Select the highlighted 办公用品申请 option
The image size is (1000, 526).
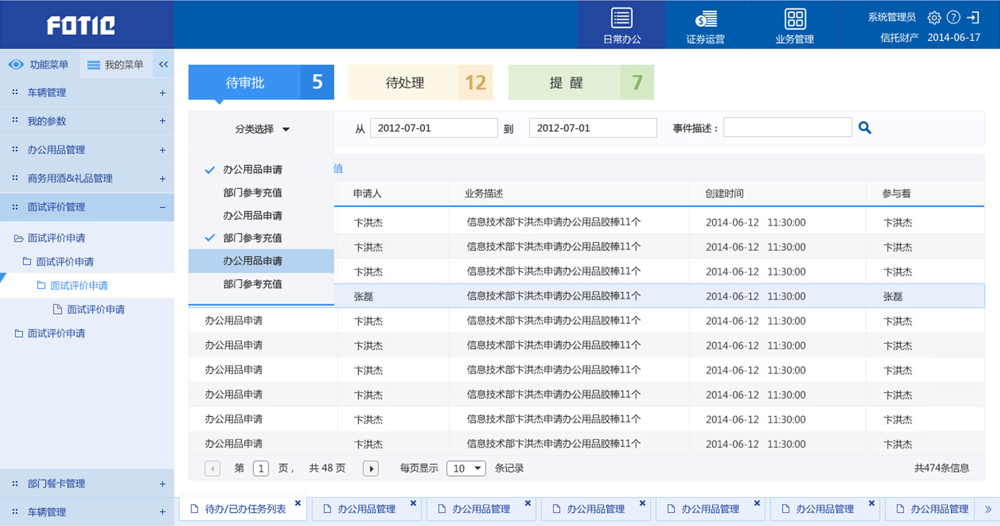click(x=252, y=261)
